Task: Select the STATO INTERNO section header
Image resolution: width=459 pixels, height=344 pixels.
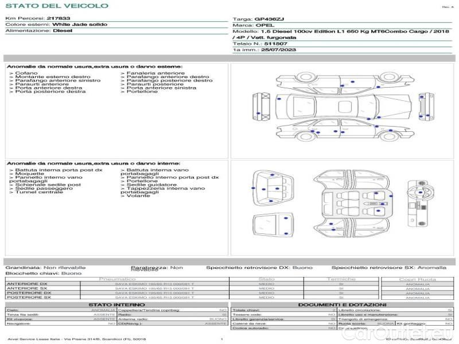Action: tap(116, 304)
